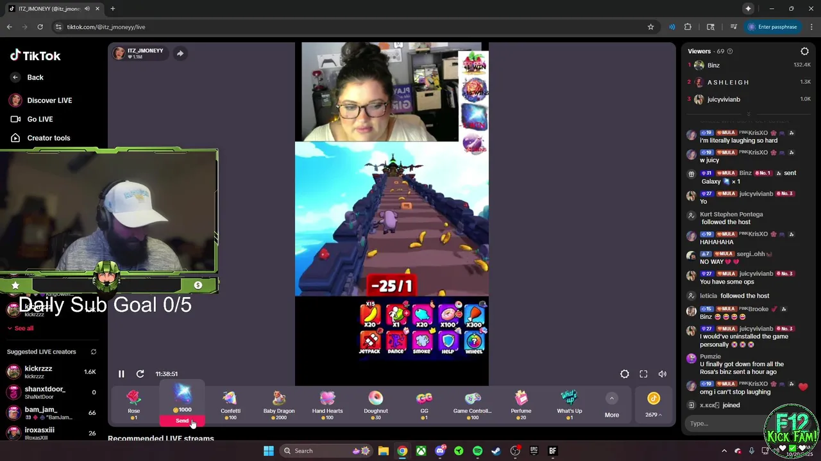The height and width of the screenshot is (461, 821).
Task: Click See all followed creators
Action: tap(21, 328)
